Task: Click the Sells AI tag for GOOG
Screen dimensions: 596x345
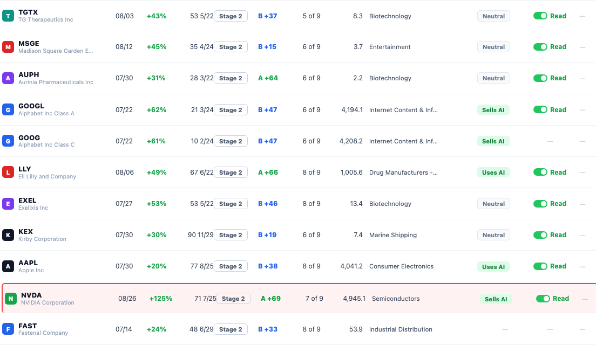Action: click(x=493, y=141)
